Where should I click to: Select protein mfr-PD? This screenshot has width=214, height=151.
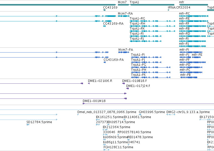tap(185, 65)
